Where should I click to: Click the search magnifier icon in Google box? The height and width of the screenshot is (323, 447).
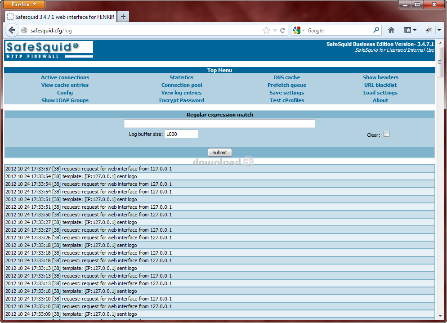(376, 30)
